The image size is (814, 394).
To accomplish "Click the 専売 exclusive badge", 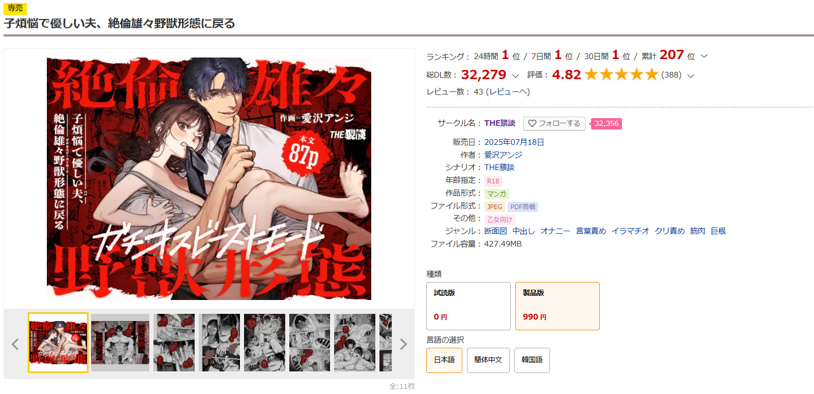I will [15, 8].
